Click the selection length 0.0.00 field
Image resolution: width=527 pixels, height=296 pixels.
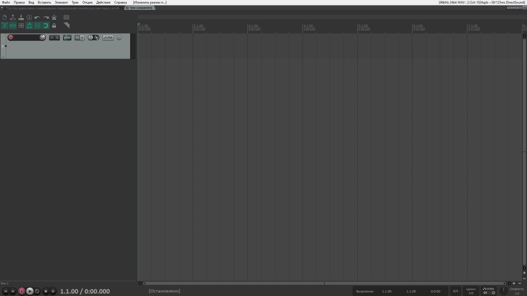[435, 291]
